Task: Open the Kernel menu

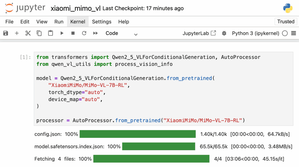Action: tap(78, 22)
